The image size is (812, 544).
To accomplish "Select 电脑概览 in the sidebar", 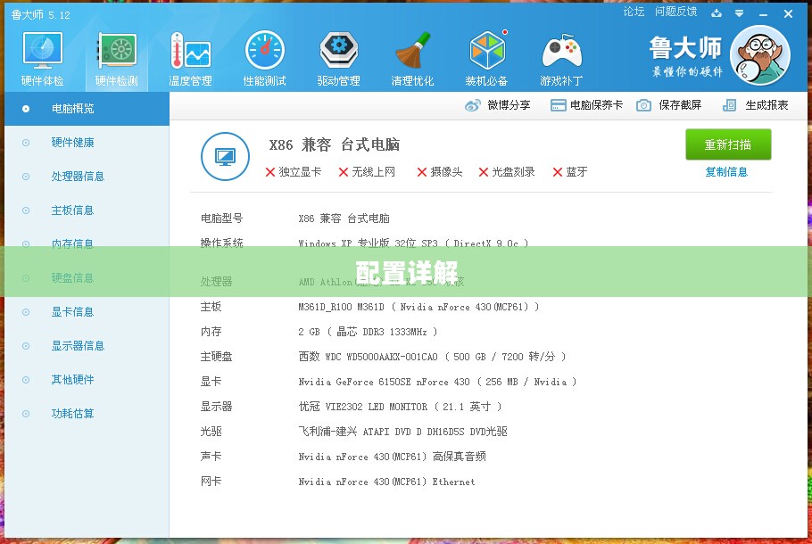I will (x=87, y=109).
